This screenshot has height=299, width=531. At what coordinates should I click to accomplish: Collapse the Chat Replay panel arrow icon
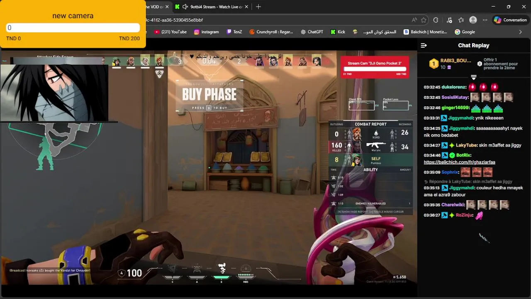[424, 45]
